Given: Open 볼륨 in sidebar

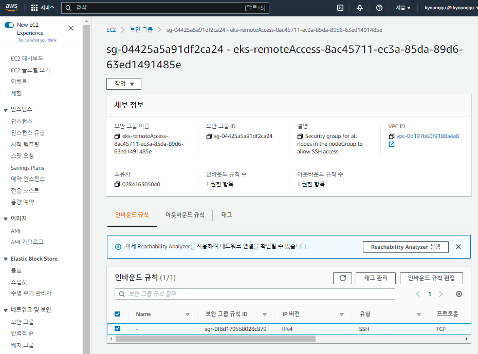Looking at the screenshot, I should [x=16, y=270].
